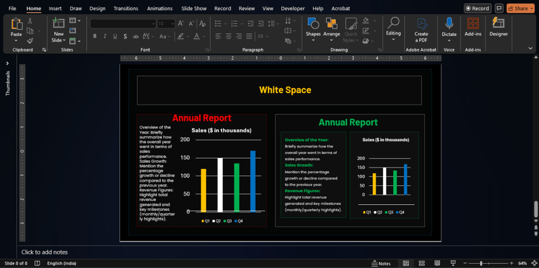
Task: Switch to Slide Sorter view
Action: point(422,264)
